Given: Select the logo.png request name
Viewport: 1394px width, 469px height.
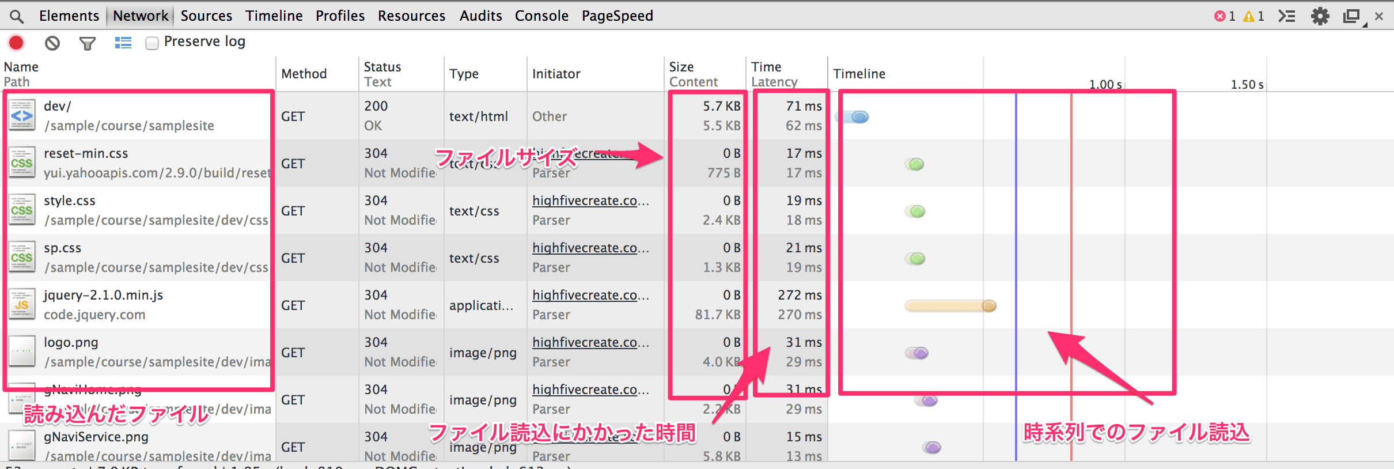Looking at the screenshot, I should pos(71,343).
